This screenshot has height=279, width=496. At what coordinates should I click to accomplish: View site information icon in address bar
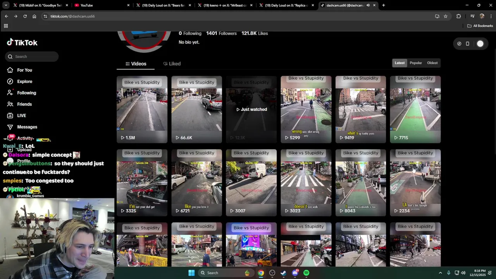pyautogui.click(x=45, y=16)
